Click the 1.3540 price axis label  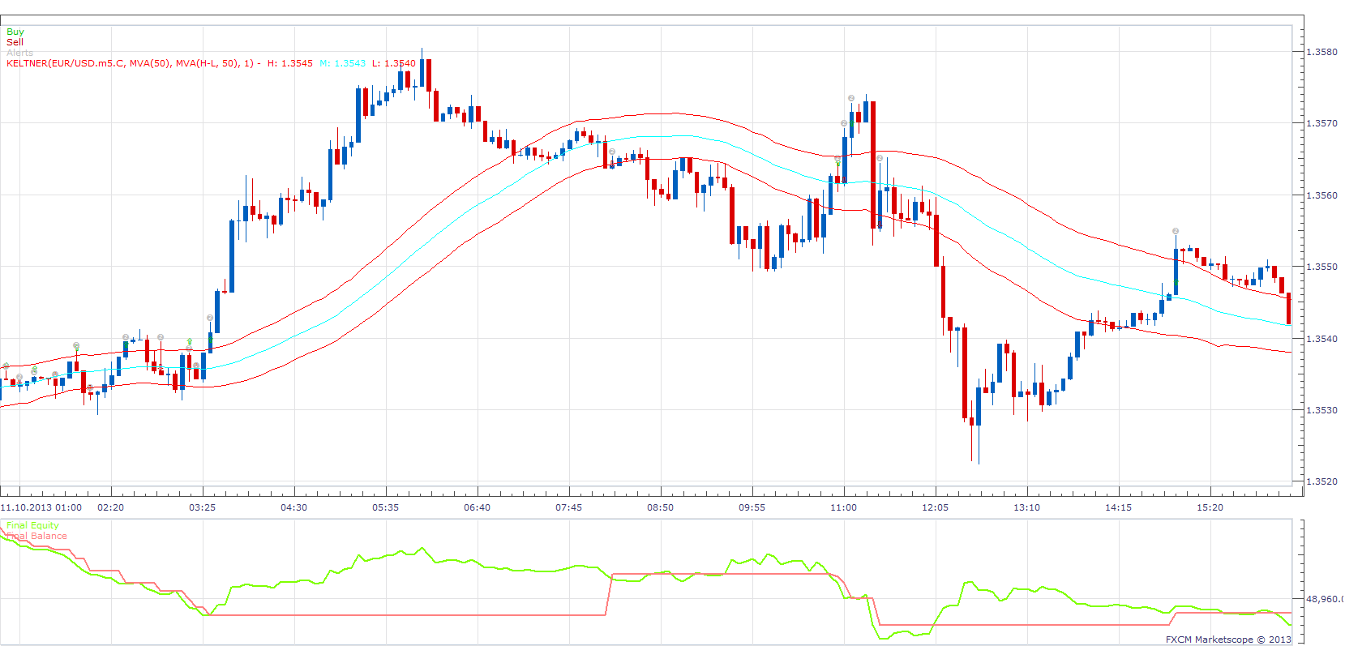pyautogui.click(x=1321, y=339)
